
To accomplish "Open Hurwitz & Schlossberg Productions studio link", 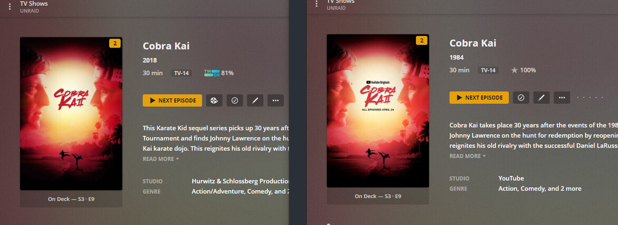I will (241, 181).
